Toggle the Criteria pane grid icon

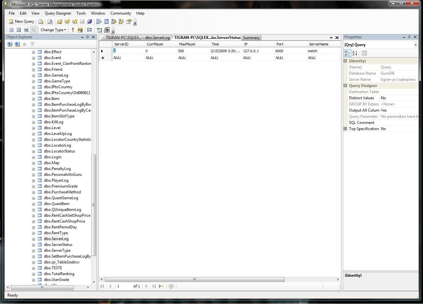tap(19, 30)
